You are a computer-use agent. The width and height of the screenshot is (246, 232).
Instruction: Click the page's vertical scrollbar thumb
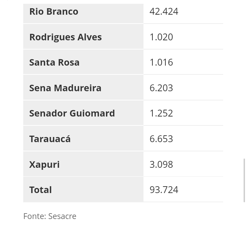coord(245,180)
